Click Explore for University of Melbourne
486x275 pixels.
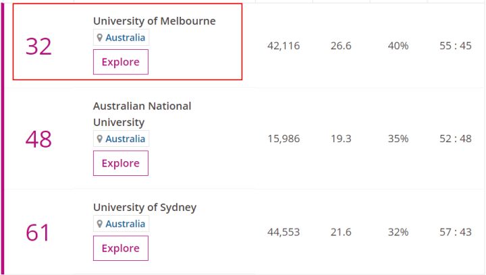pos(121,62)
